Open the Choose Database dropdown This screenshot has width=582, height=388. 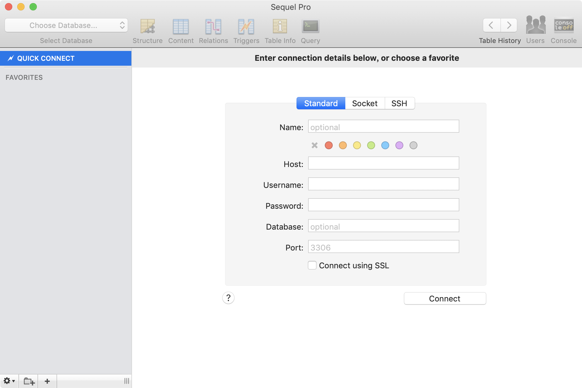coord(66,25)
